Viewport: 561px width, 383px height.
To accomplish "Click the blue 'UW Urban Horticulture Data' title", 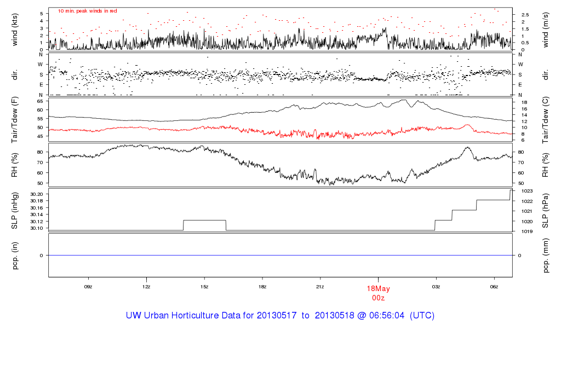I will 280,316.
